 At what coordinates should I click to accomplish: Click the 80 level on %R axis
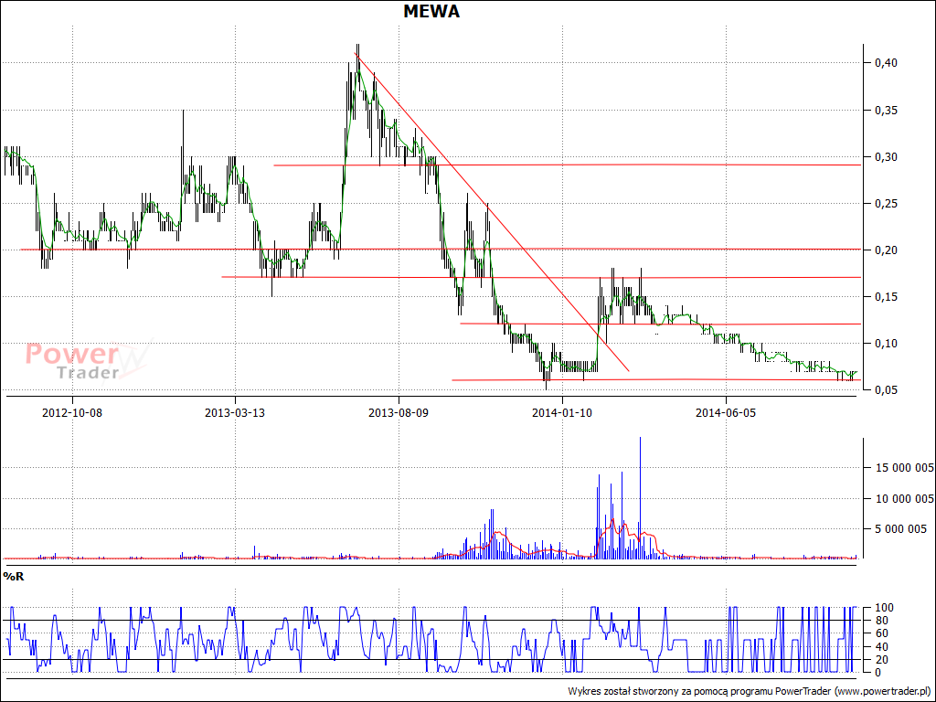881,621
